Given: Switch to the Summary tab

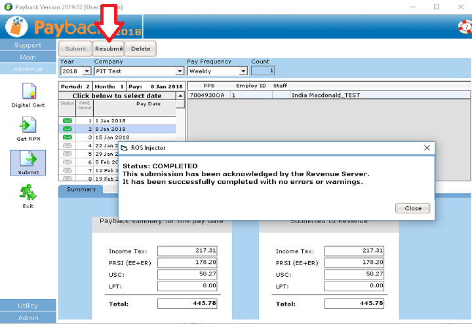Looking at the screenshot, I should pos(81,190).
